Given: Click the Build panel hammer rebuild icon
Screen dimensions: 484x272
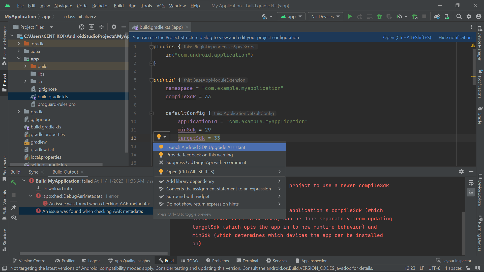Looking at the screenshot, I should (x=14, y=182).
